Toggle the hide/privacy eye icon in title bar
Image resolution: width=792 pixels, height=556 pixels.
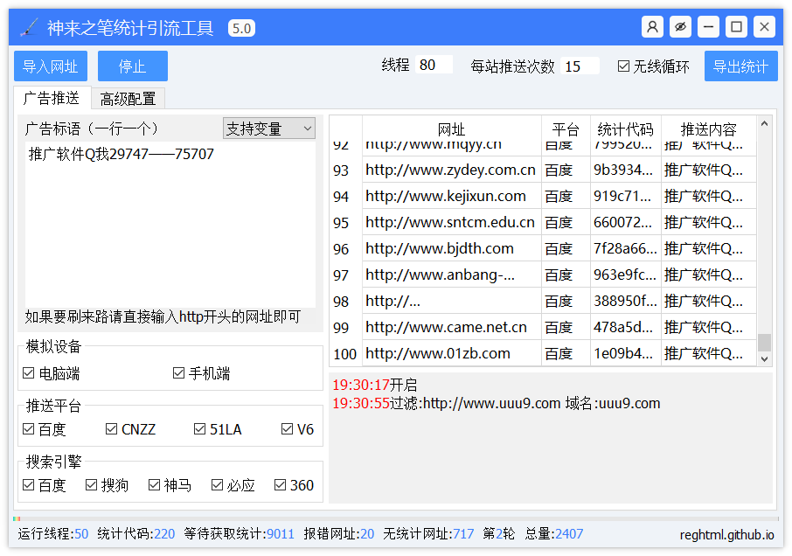click(x=680, y=26)
